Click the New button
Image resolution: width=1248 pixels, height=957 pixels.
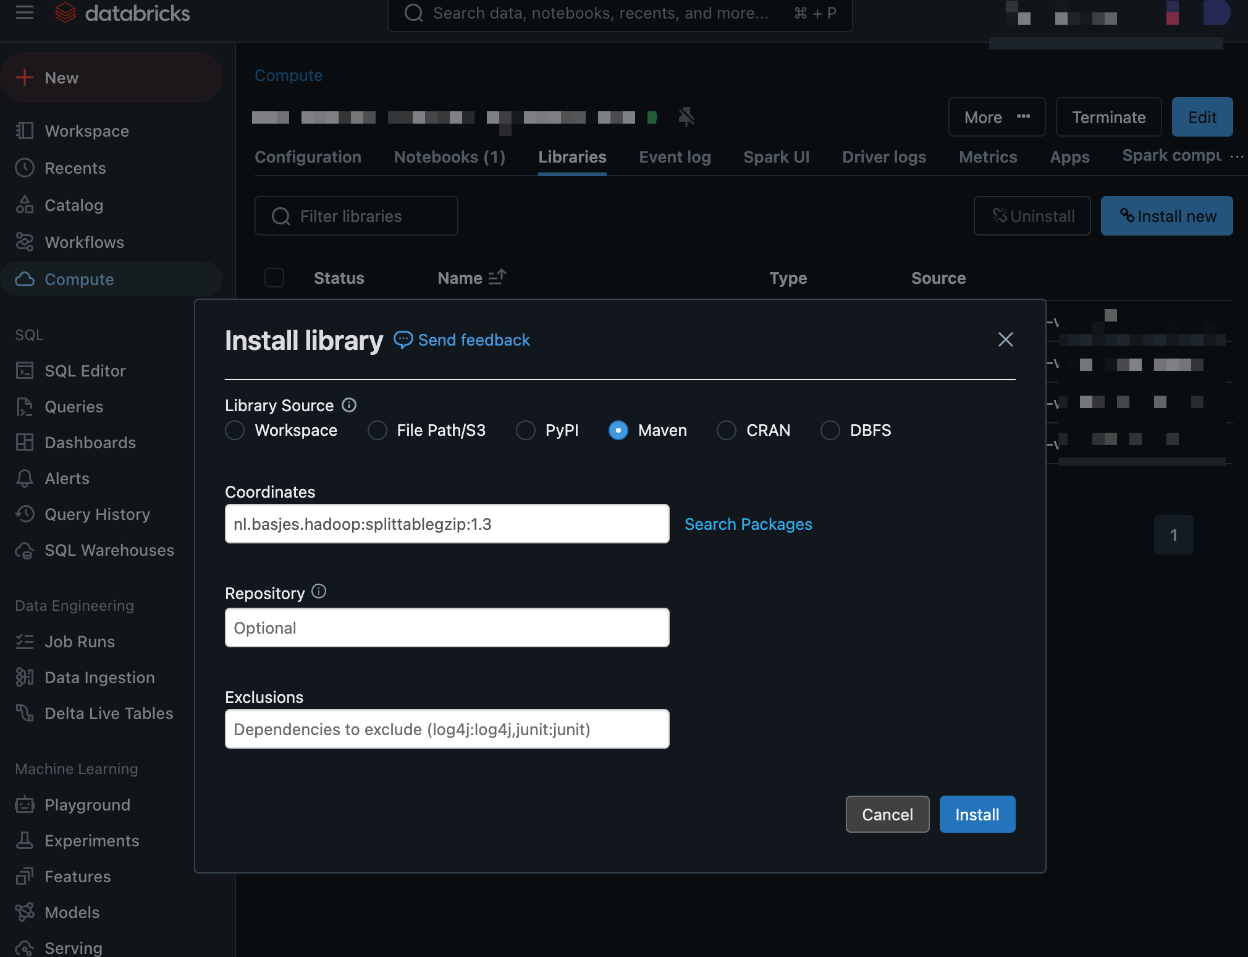click(111, 77)
